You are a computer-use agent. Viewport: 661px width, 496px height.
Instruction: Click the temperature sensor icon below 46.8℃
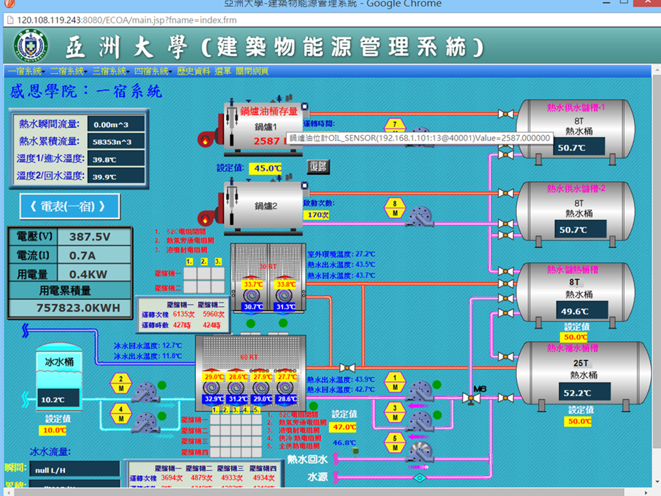356,452
